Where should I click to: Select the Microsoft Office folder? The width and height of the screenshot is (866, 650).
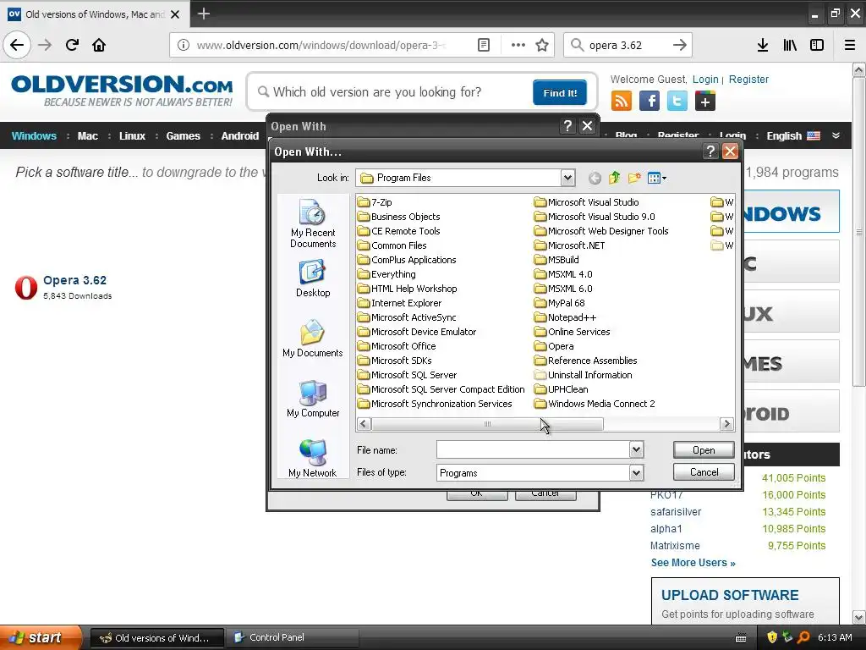(397, 346)
